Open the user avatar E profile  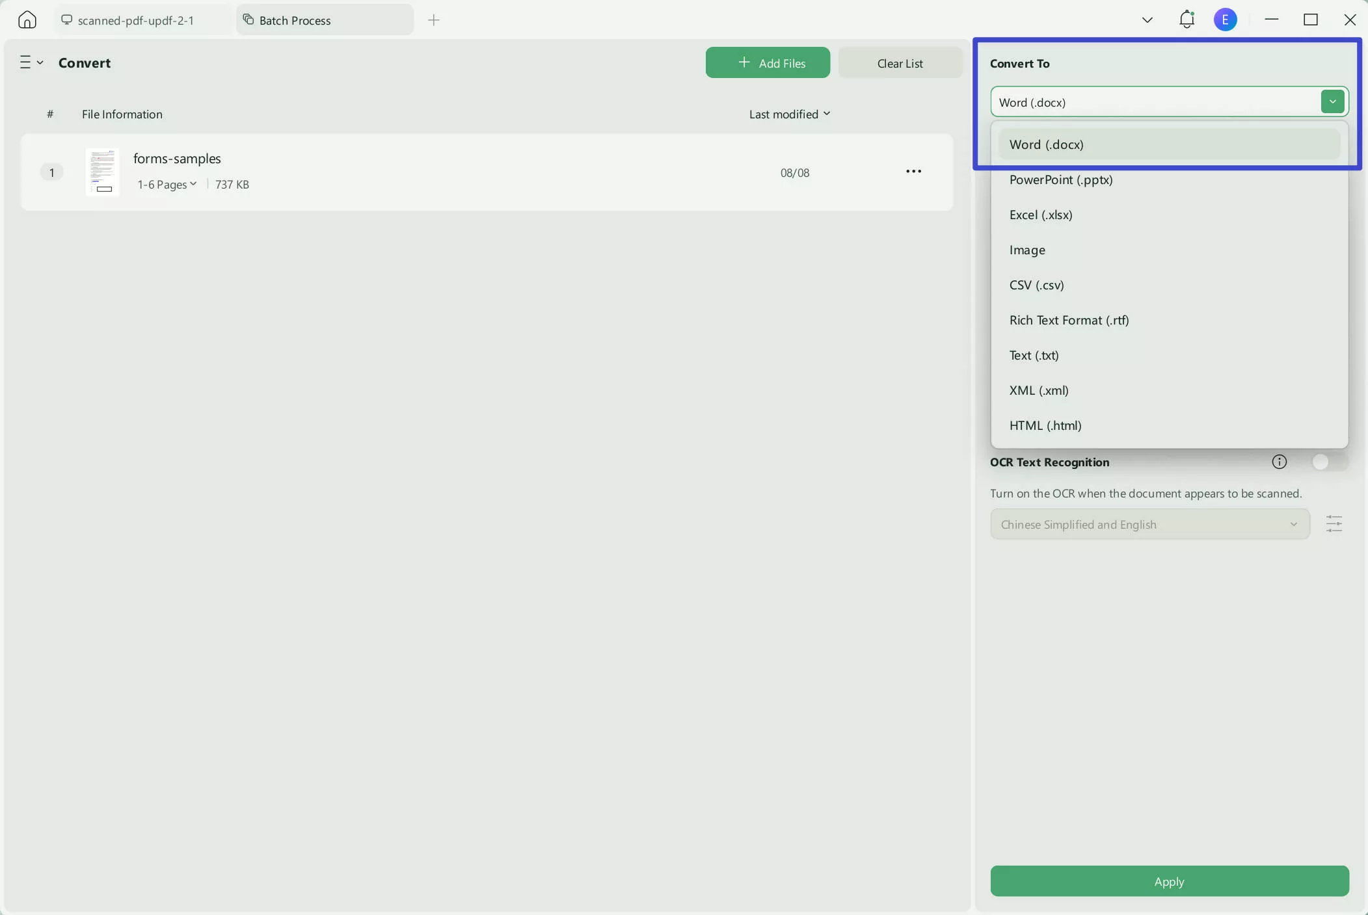click(x=1225, y=20)
